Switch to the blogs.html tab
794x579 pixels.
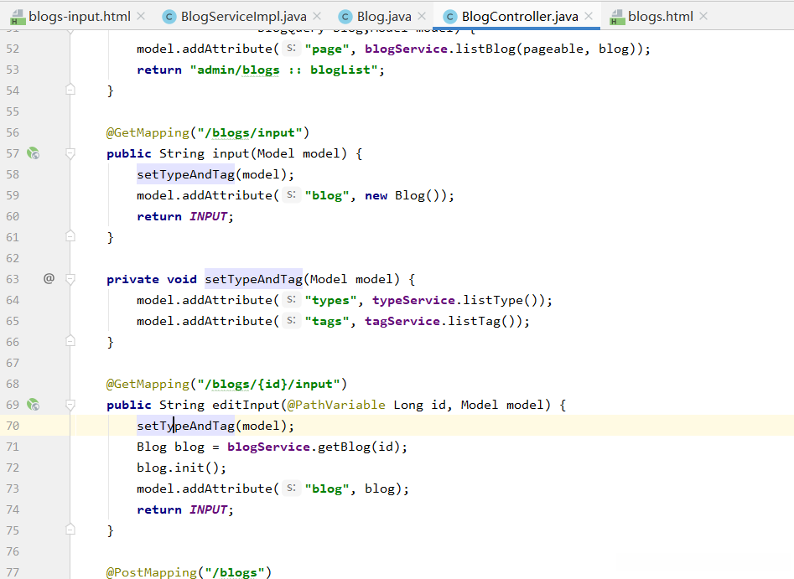[661, 17]
